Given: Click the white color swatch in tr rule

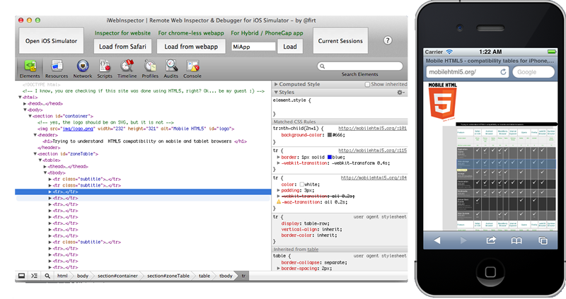Looking at the screenshot, I should pyautogui.click(x=302, y=184).
